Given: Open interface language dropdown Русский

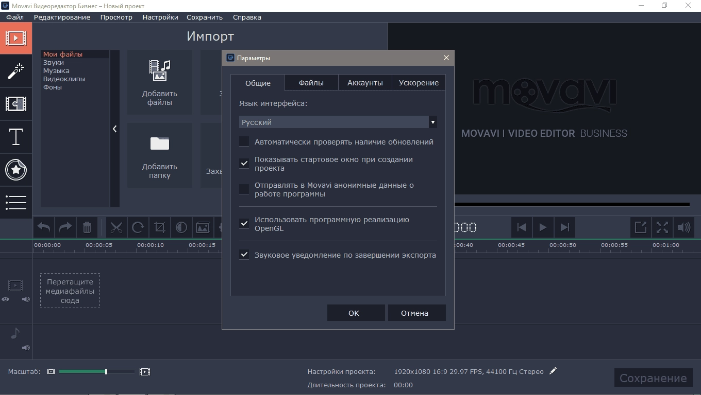Looking at the screenshot, I should pos(338,122).
